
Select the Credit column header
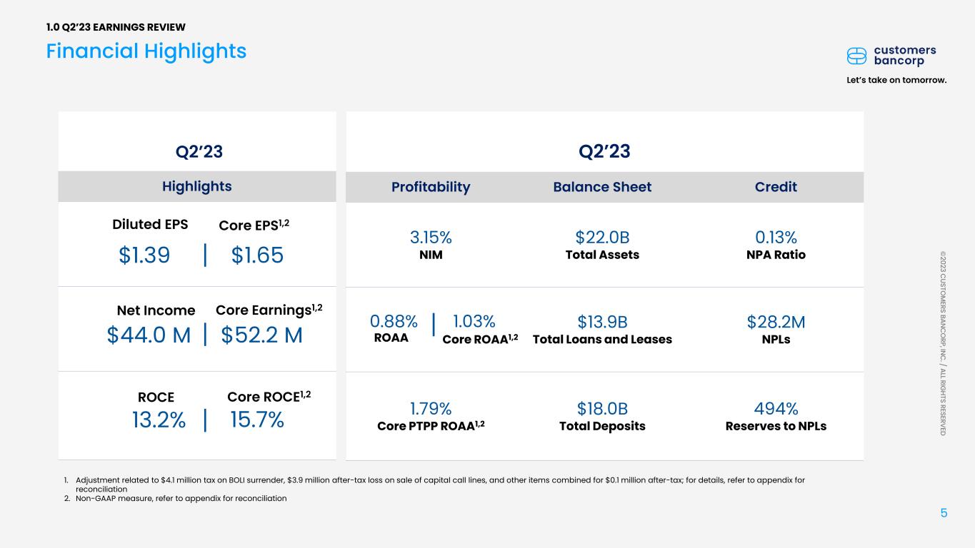tap(776, 187)
